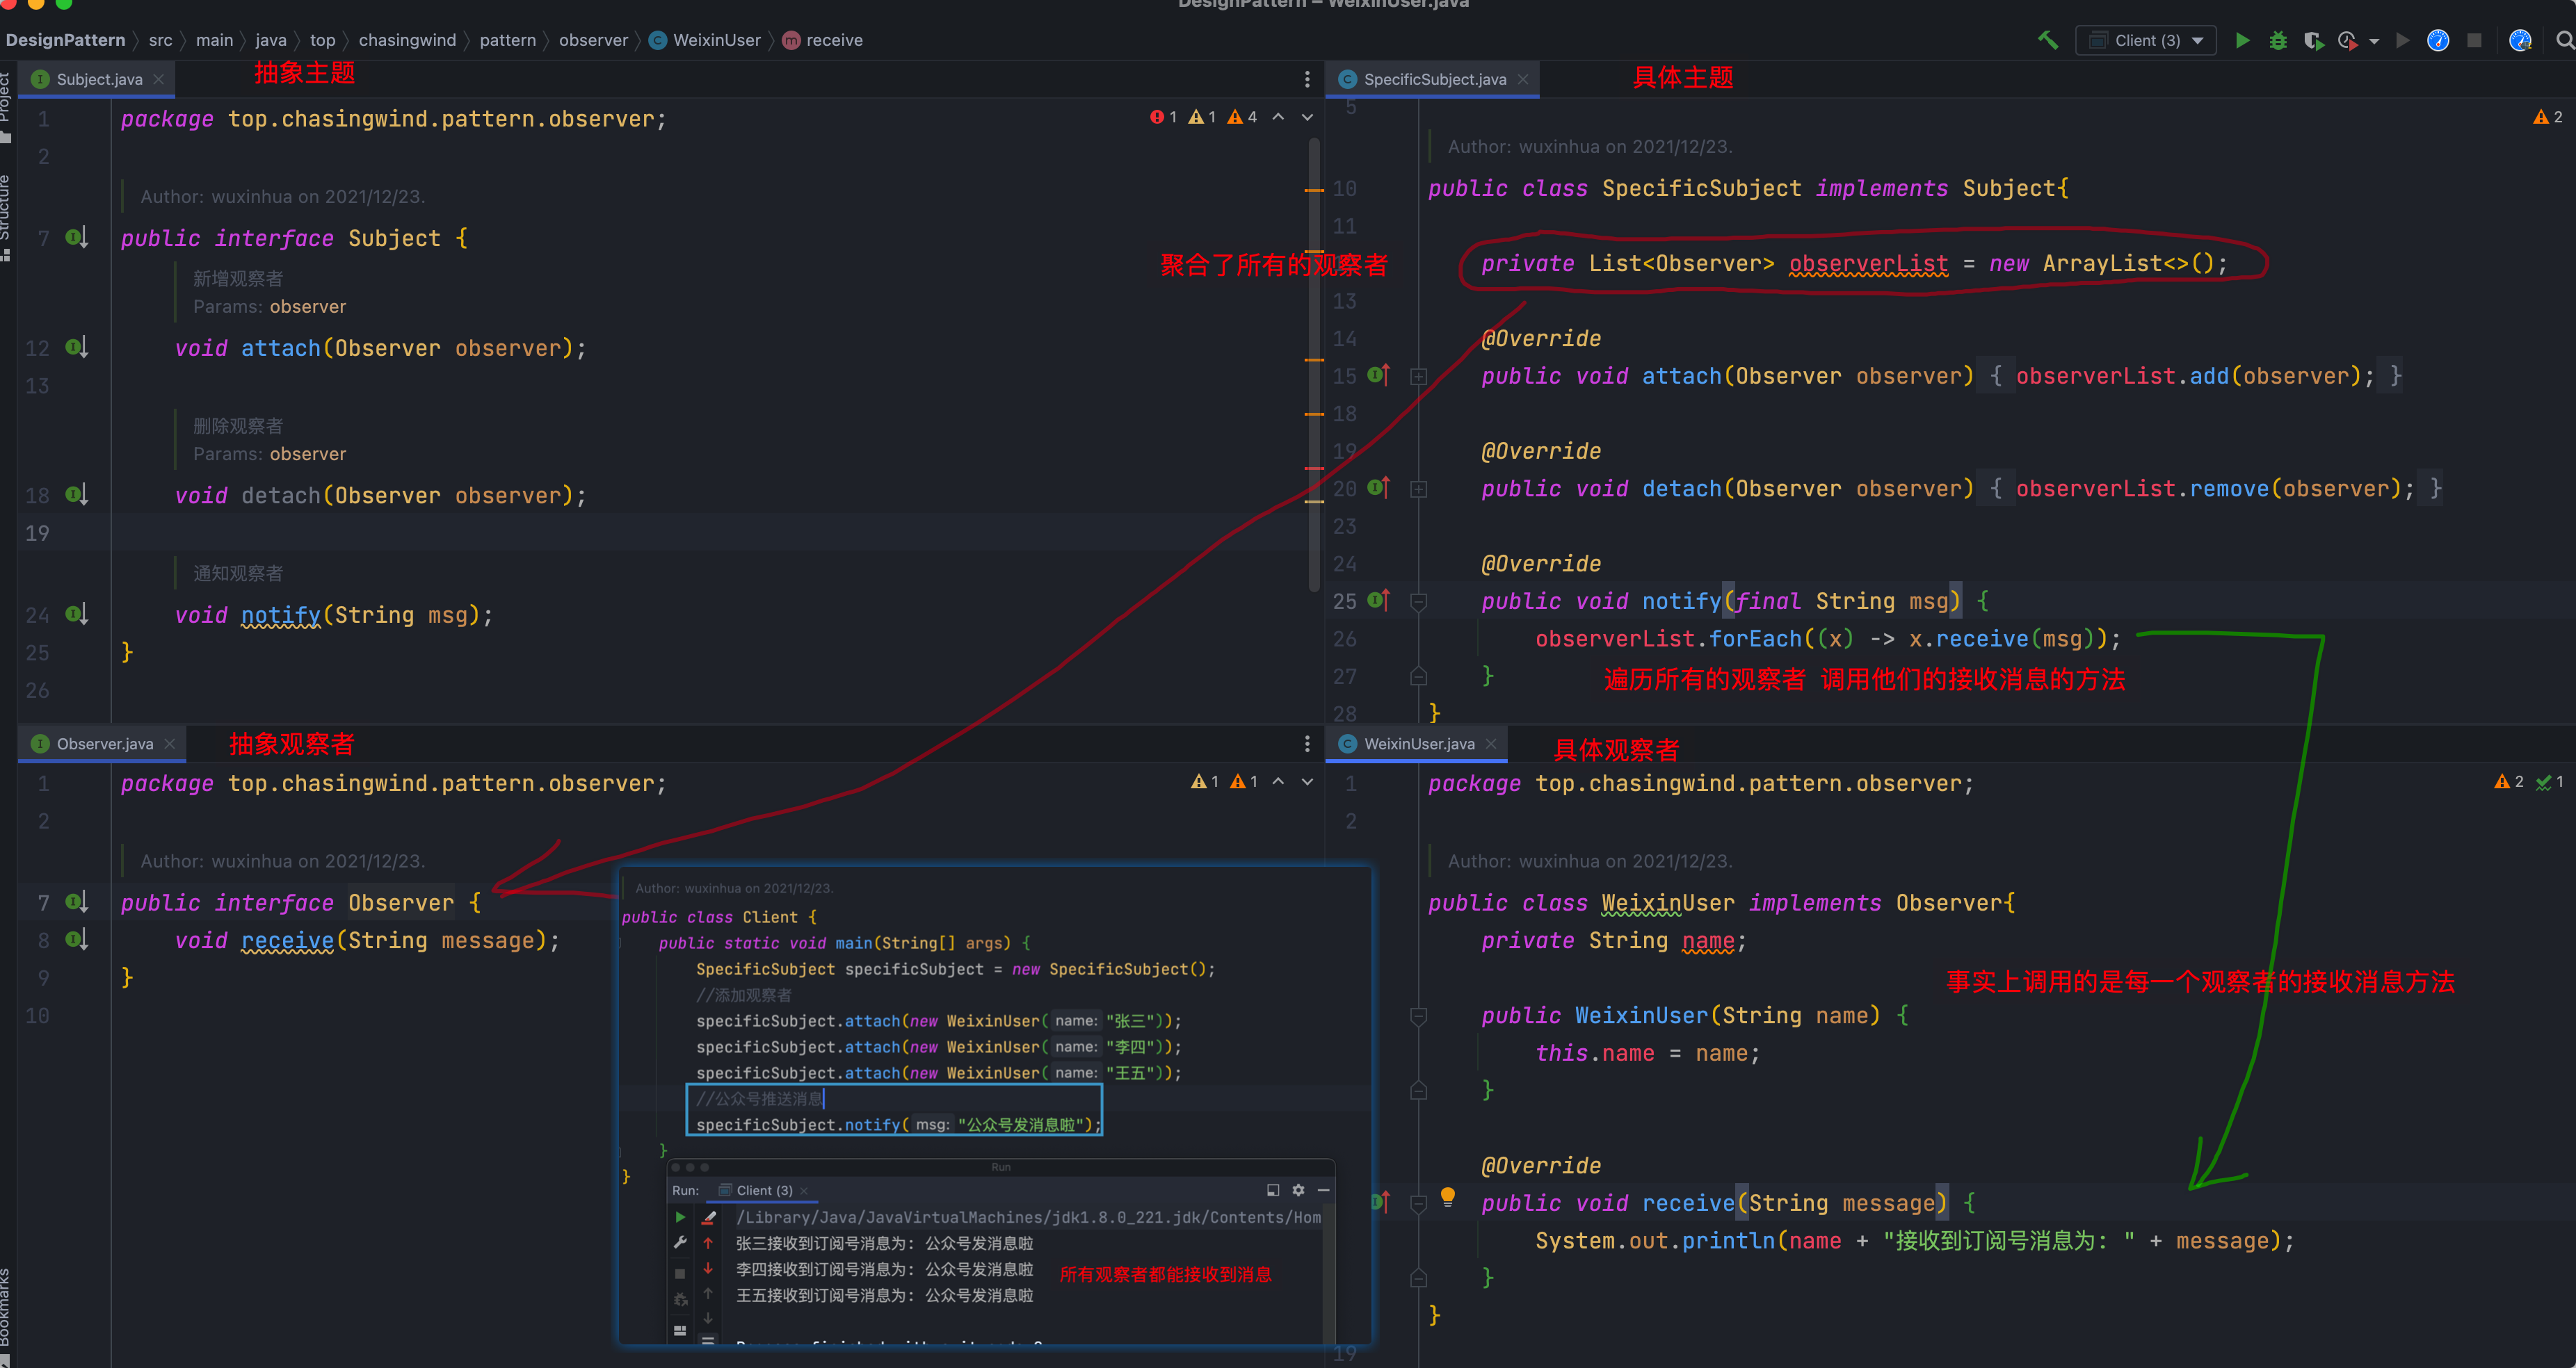The image size is (2576, 1368).
Task: Expand the folded detach method body
Action: (1418, 489)
